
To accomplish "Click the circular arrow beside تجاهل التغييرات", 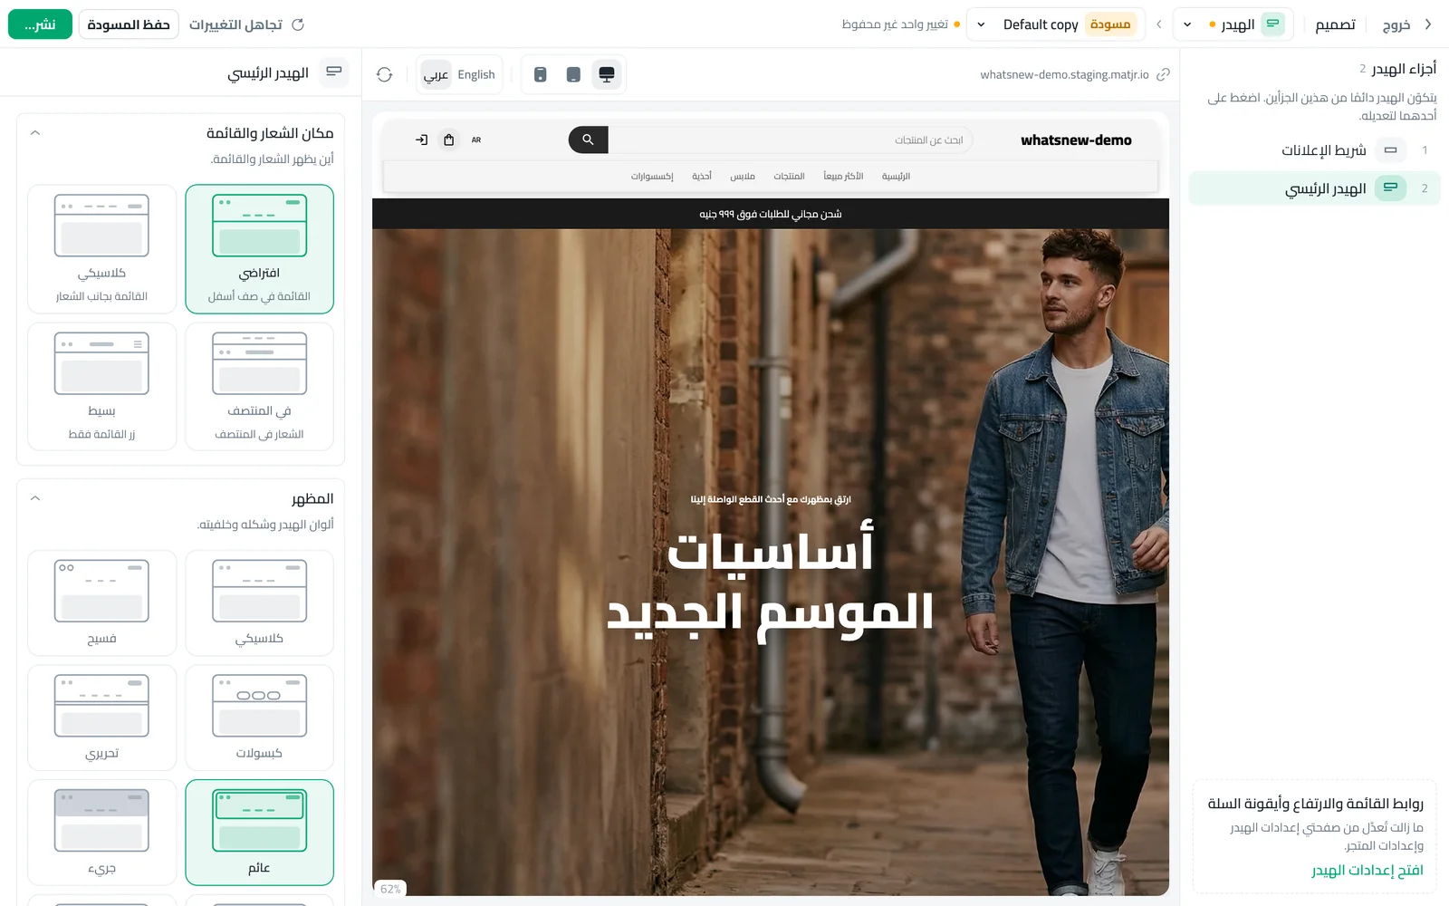I will point(298,24).
